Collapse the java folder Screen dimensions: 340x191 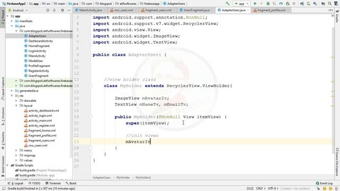tap(12, 26)
